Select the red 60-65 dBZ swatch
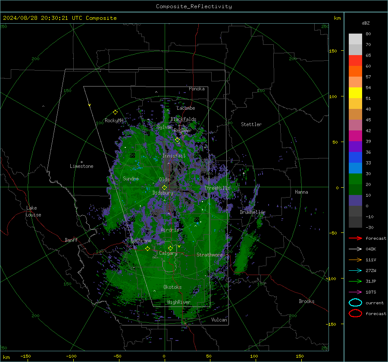The image size is (388, 362). tap(355, 61)
